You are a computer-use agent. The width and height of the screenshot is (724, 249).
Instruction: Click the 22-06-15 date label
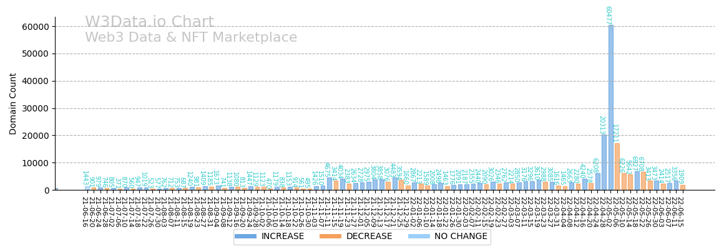pos(680,212)
